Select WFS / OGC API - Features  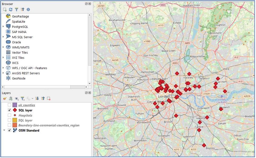29,68
